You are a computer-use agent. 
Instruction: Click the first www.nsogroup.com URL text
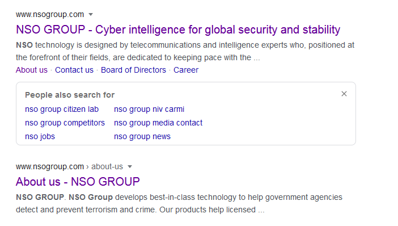pyautogui.click(x=50, y=15)
